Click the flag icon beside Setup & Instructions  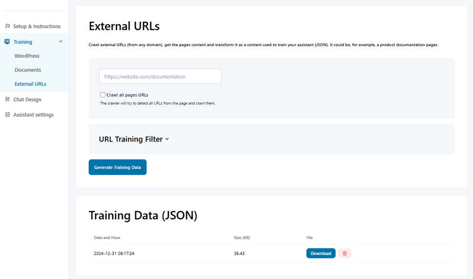(x=7, y=26)
